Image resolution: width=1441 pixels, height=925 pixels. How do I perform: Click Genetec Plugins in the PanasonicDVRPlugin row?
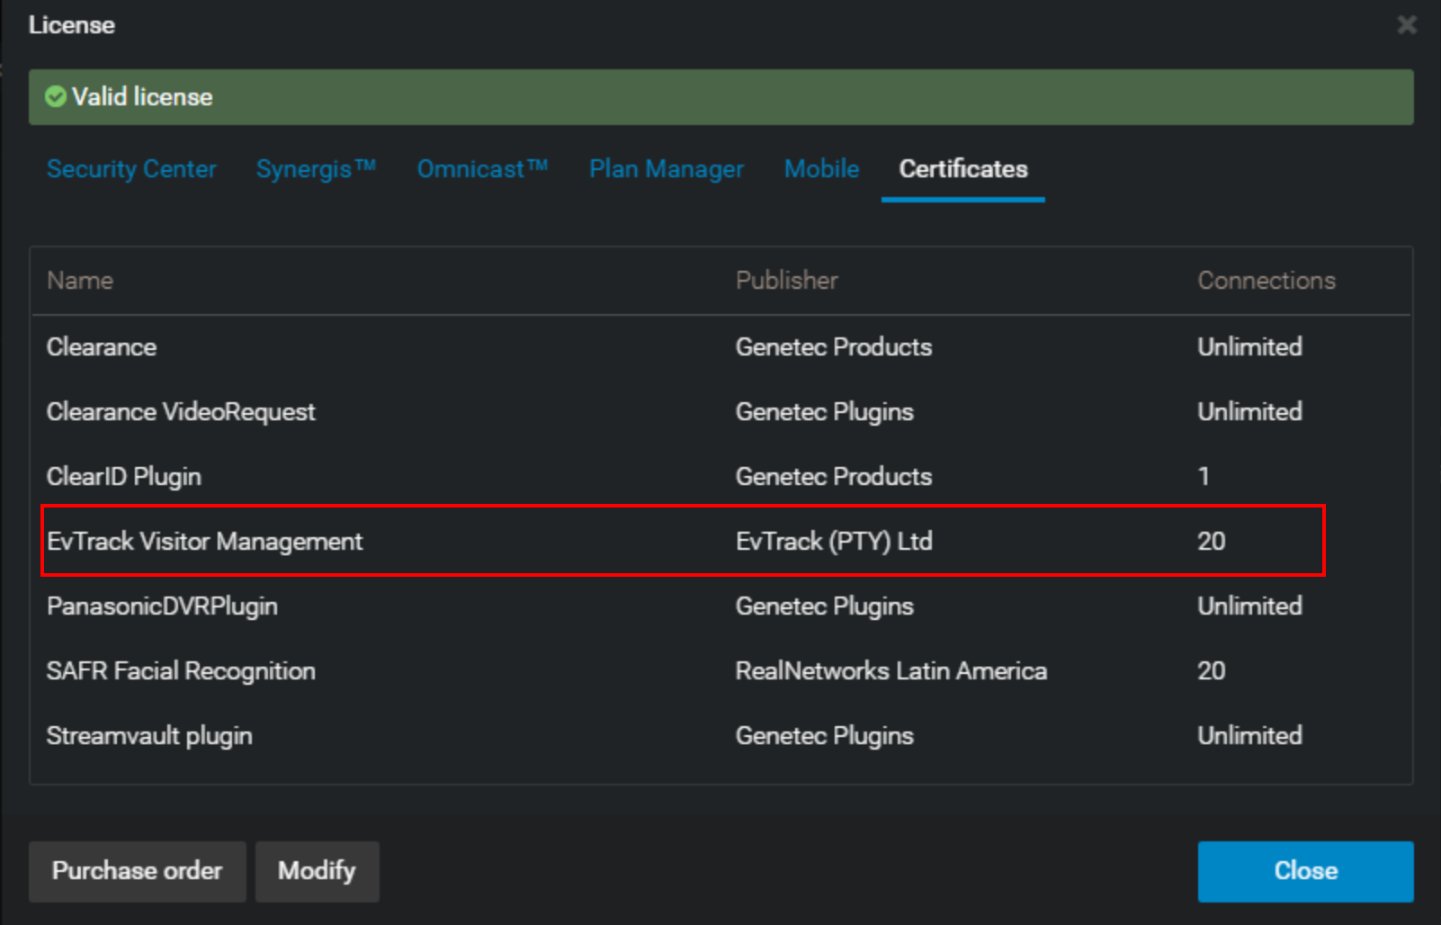825,606
